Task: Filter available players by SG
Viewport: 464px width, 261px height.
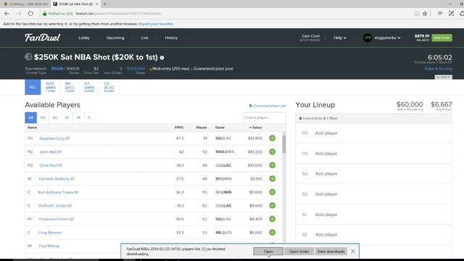Action: (x=55, y=117)
